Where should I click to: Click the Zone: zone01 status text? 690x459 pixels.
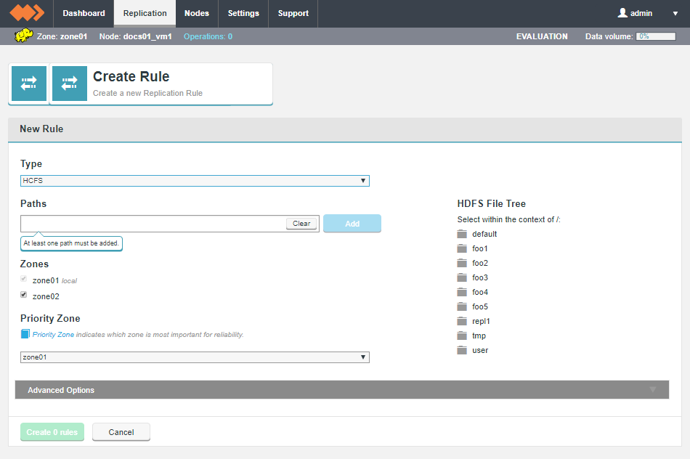coord(62,36)
